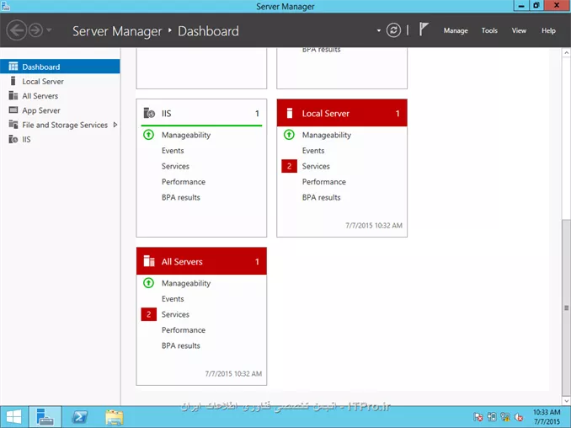Screen dimensions: 571x428
Task: Click the network tray icon
Action: pos(505,417)
